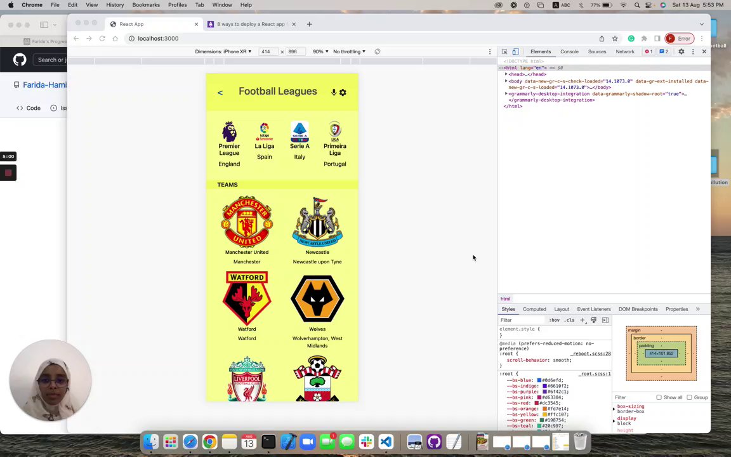Switch to the Network tab in DevTools
This screenshot has width=731, height=457.
[624, 52]
